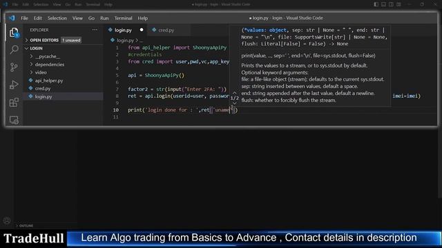442x248 pixels.
Task: Open api_helper.py in the explorer
Action: tap(49, 81)
